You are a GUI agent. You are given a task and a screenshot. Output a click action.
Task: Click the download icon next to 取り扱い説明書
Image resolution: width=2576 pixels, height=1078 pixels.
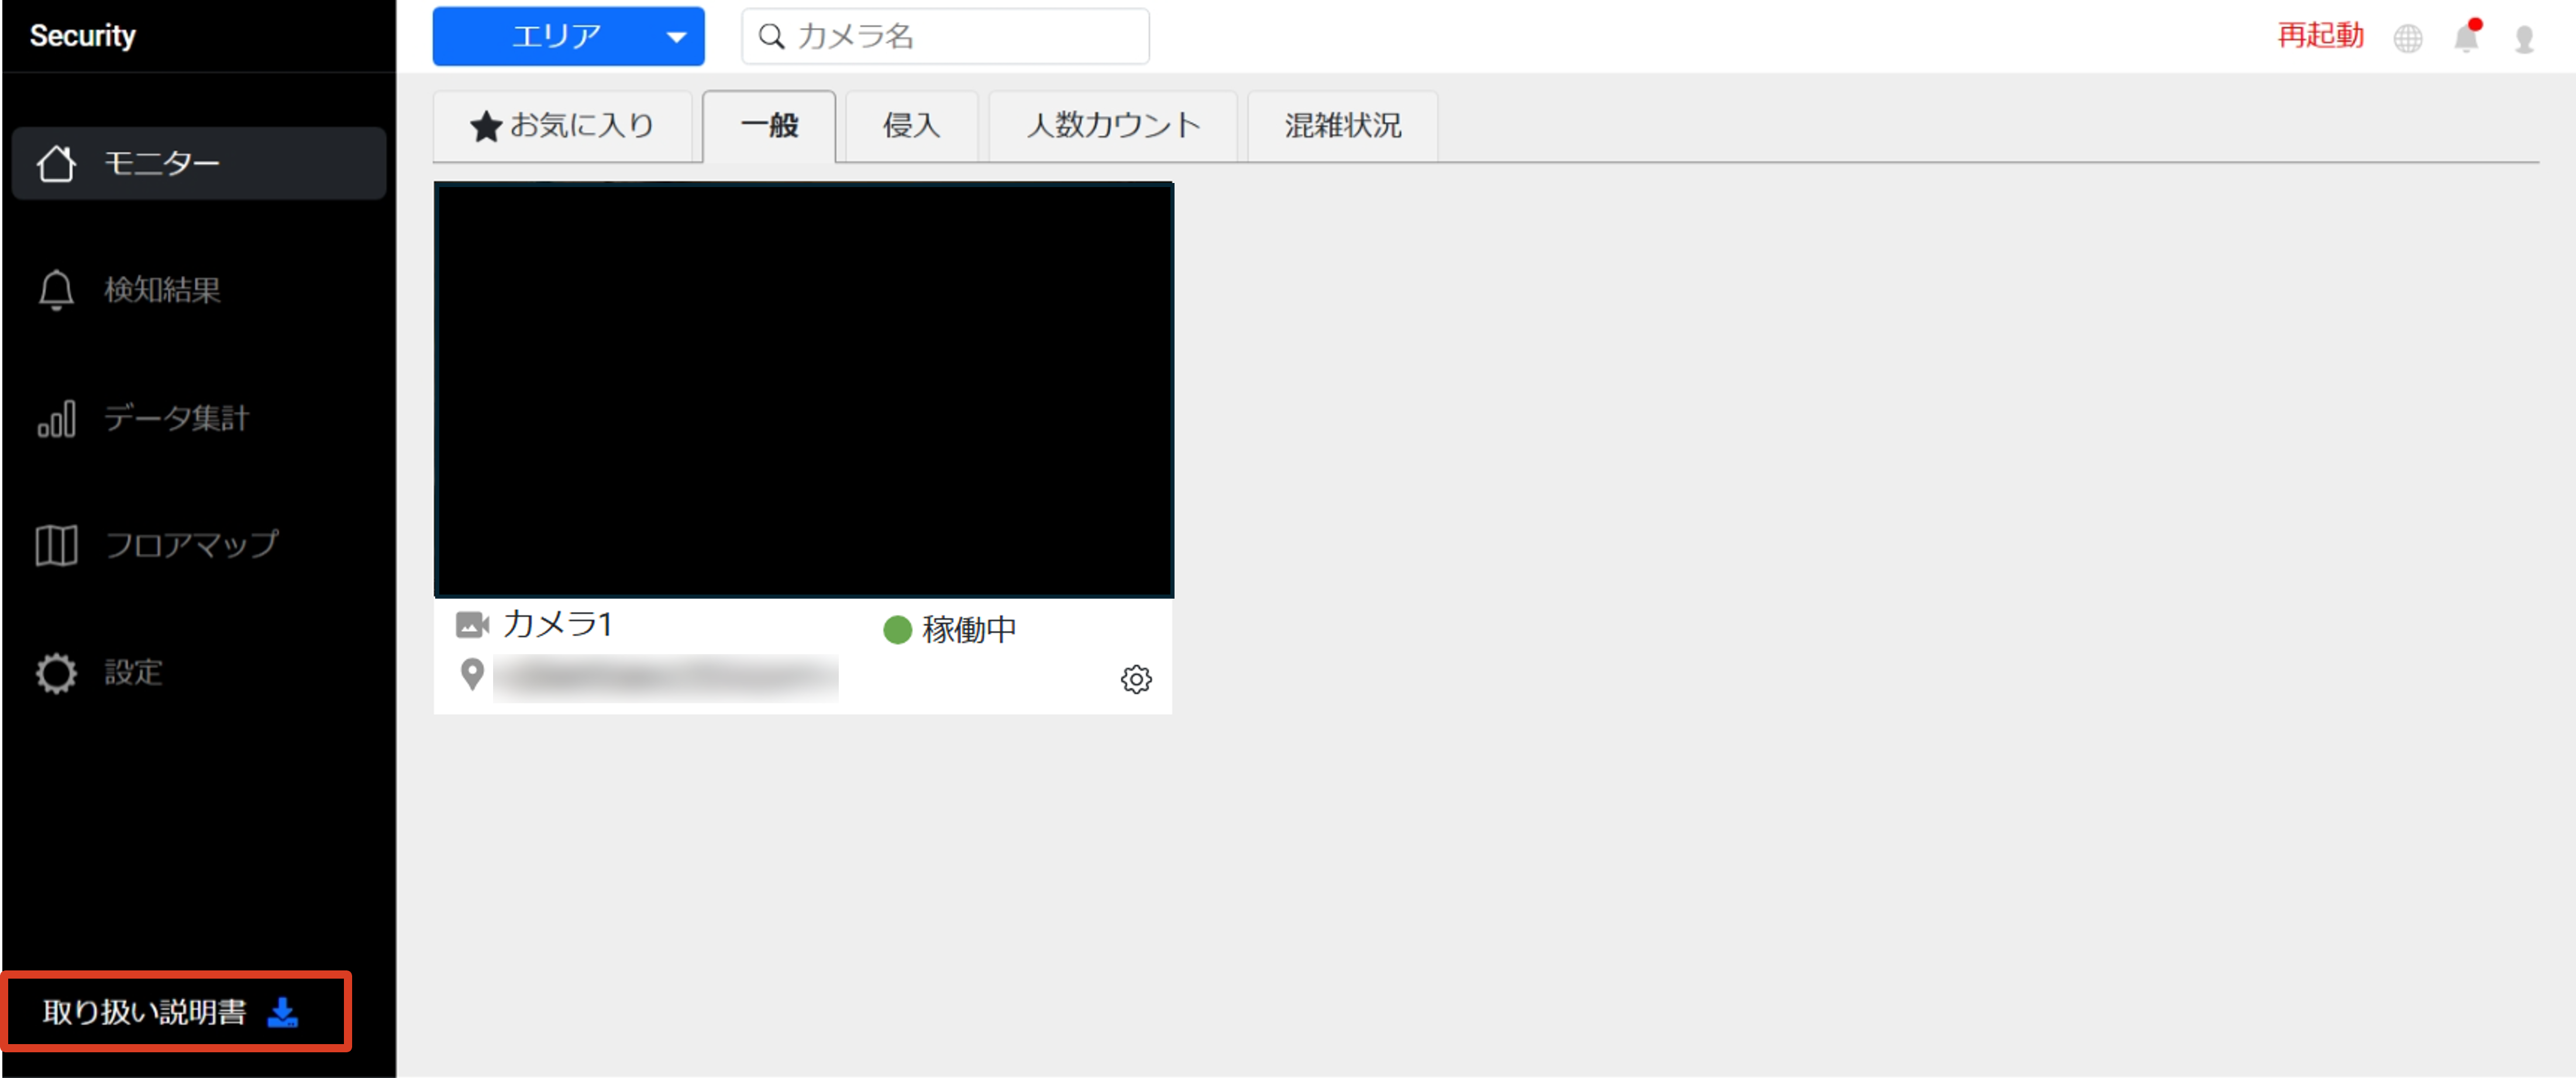click(x=283, y=1012)
